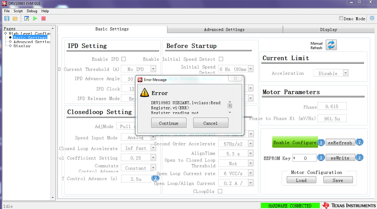377x209 pixels.
Task: Click the Control Advance 2.5u field
Action: [x=136, y=179]
